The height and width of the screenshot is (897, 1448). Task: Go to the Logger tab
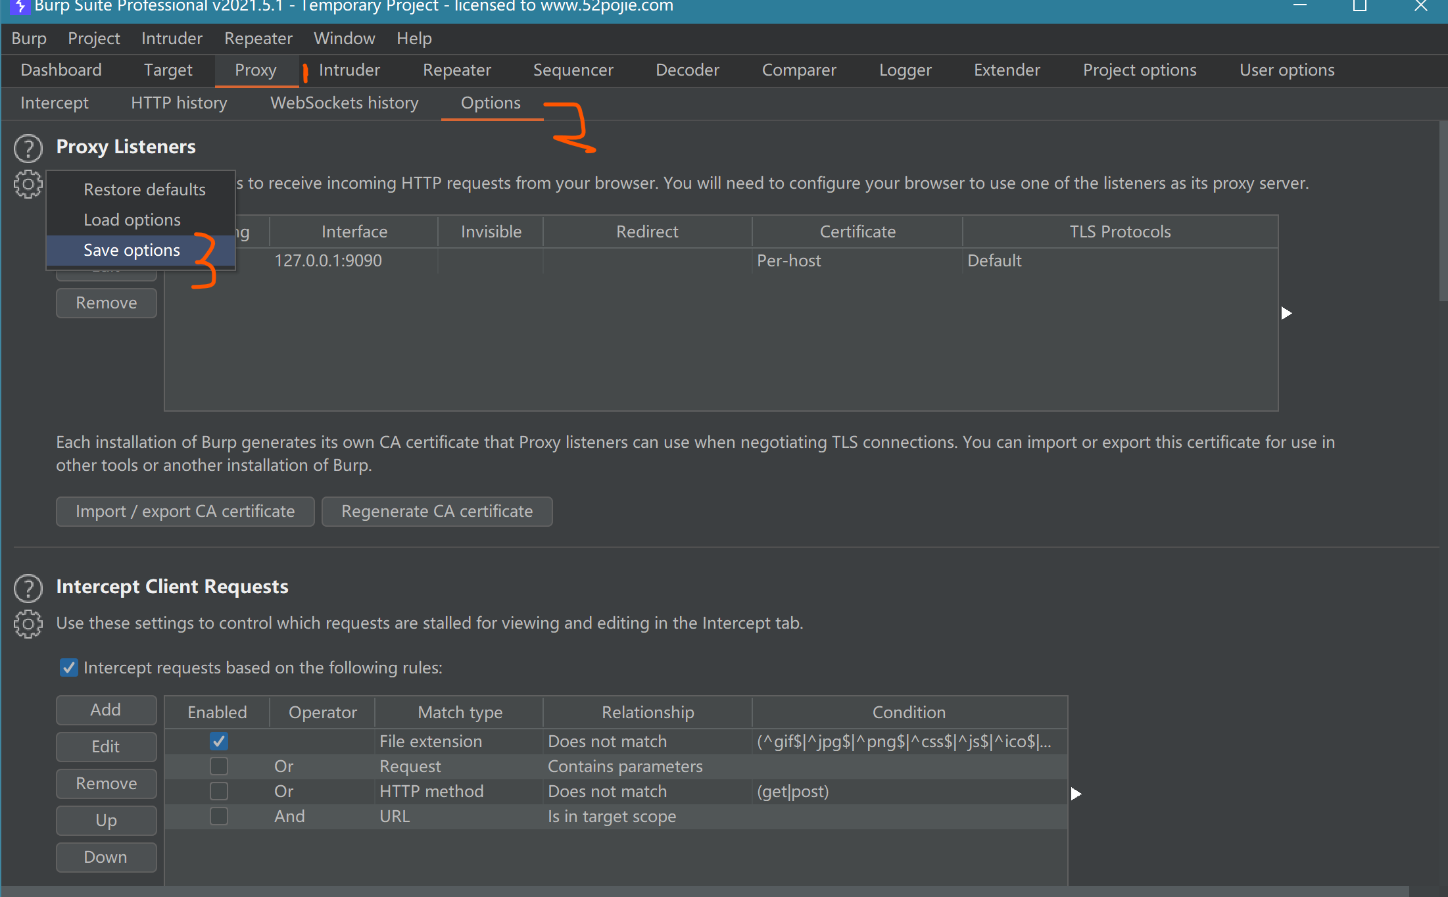[905, 70]
